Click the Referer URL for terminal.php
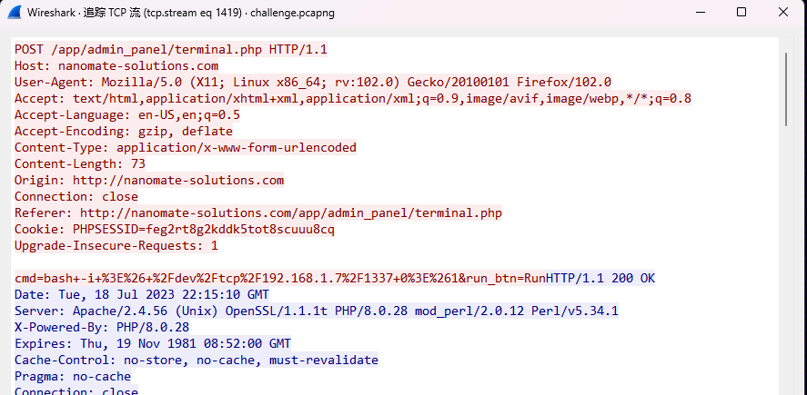Viewport: 807px width, 395px height. [291, 213]
